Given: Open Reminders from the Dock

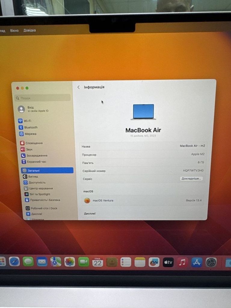Looking at the screenshot, I should [126, 262].
